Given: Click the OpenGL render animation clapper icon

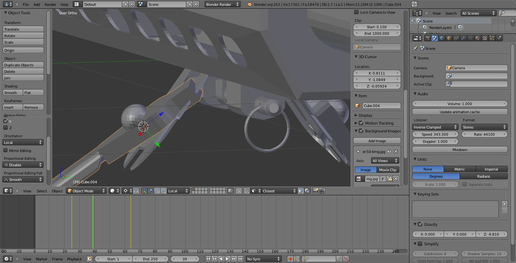Looking at the screenshot, I should pyautogui.click(x=322, y=191).
